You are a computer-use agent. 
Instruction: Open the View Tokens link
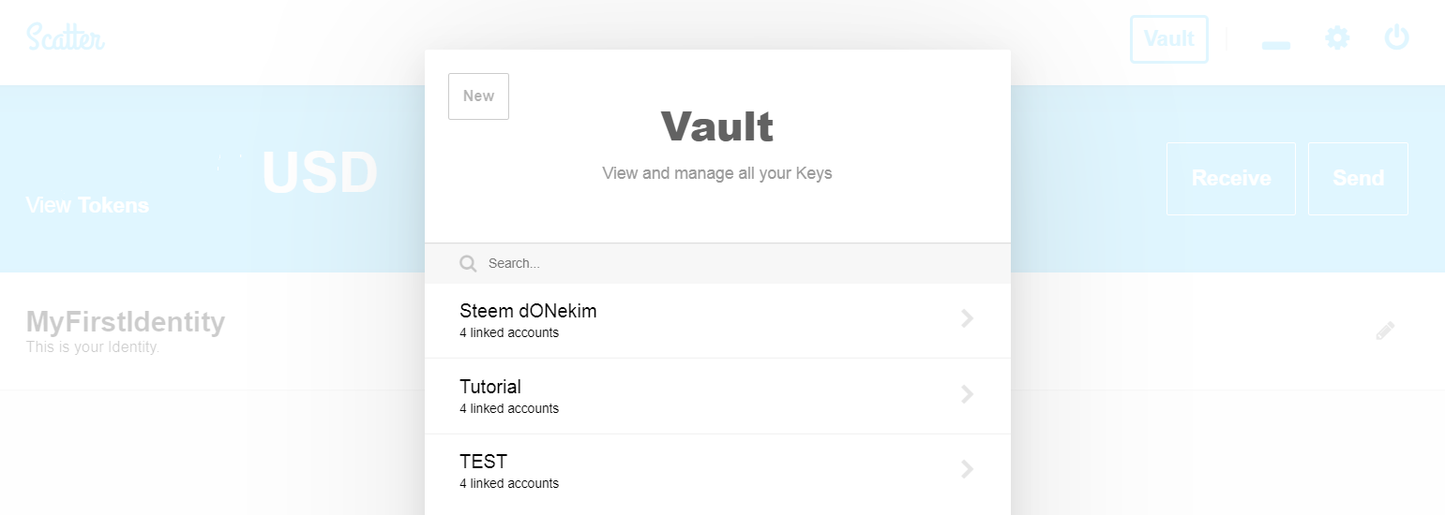pos(87,206)
